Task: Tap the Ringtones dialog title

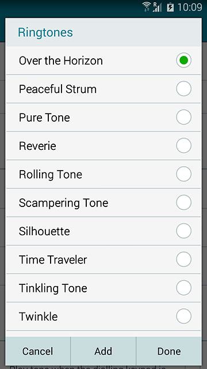Action: click(45, 32)
